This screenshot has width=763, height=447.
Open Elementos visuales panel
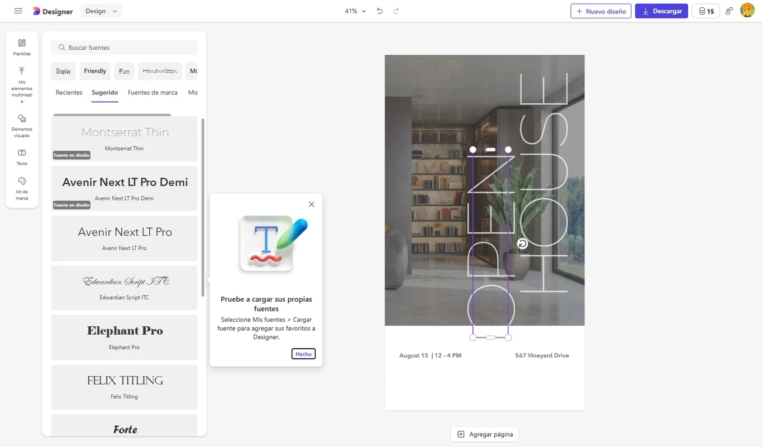click(22, 126)
